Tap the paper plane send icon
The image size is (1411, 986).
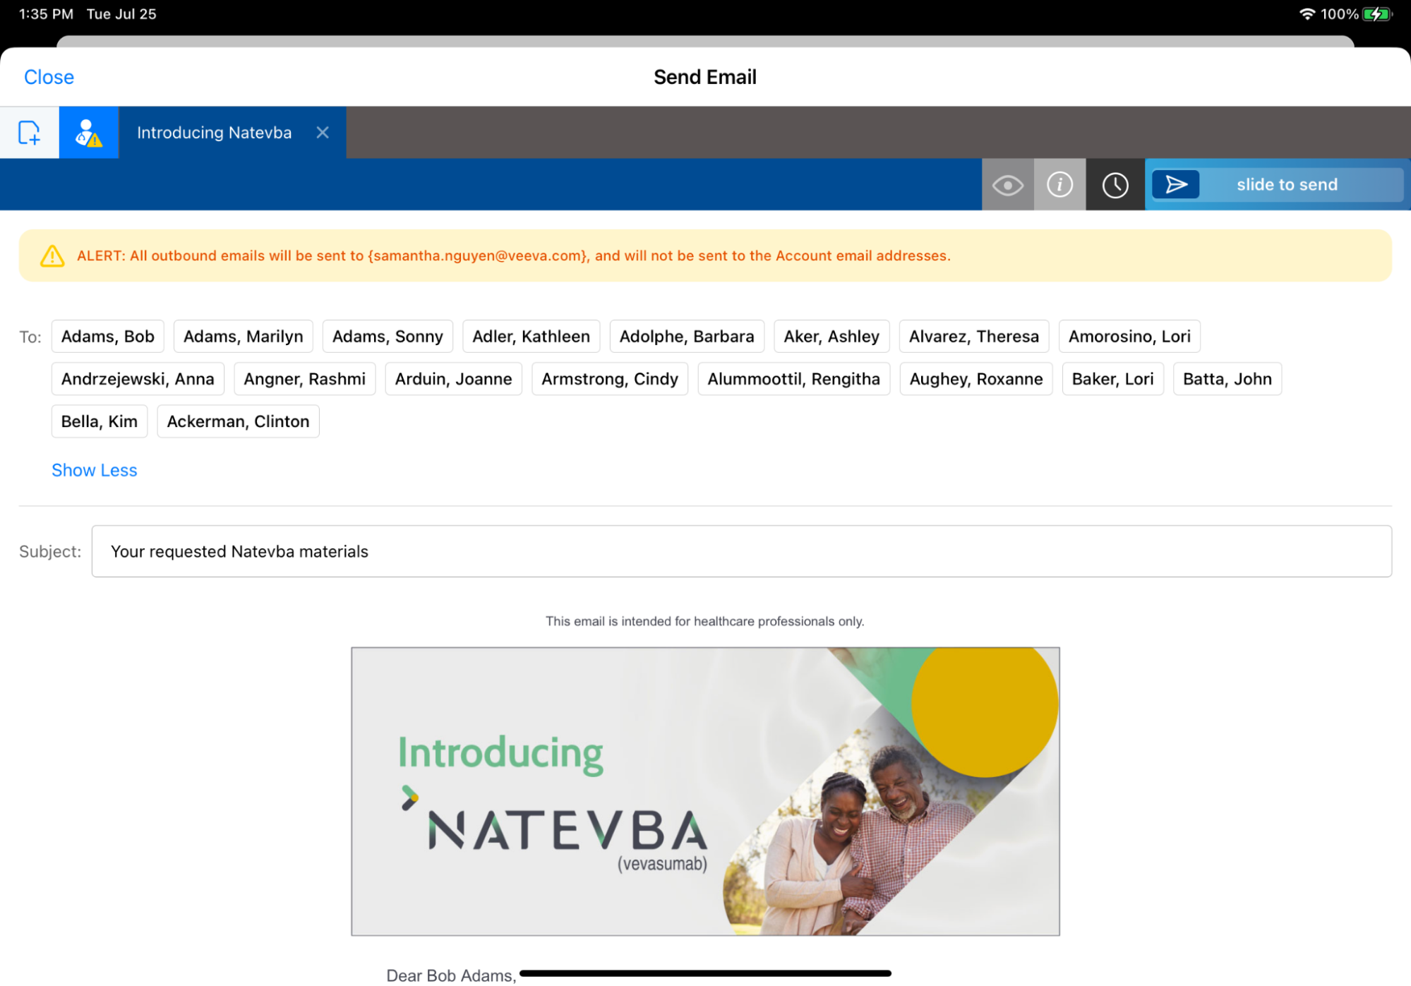[x=1175, y=185]
